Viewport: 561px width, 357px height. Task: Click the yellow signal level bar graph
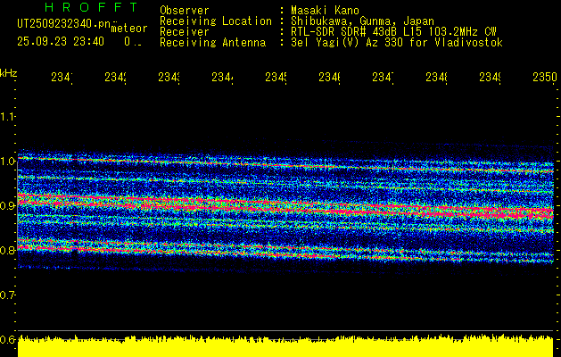(x=285, y=346)
